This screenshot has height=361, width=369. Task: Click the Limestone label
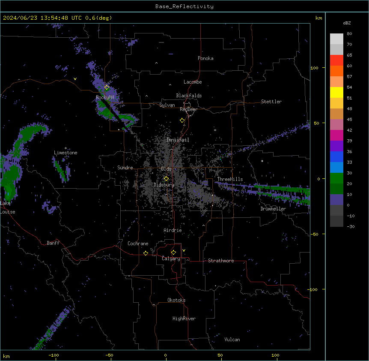[65, 153]
